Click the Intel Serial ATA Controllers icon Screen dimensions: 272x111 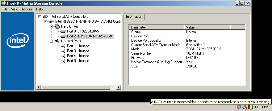click(x=45, y=17)
